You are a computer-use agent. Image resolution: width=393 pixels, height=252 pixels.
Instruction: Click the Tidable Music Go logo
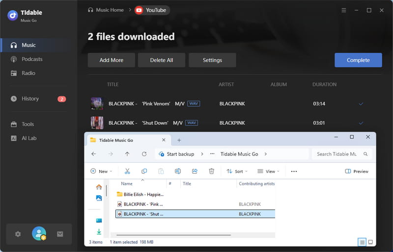click(13, 15)
